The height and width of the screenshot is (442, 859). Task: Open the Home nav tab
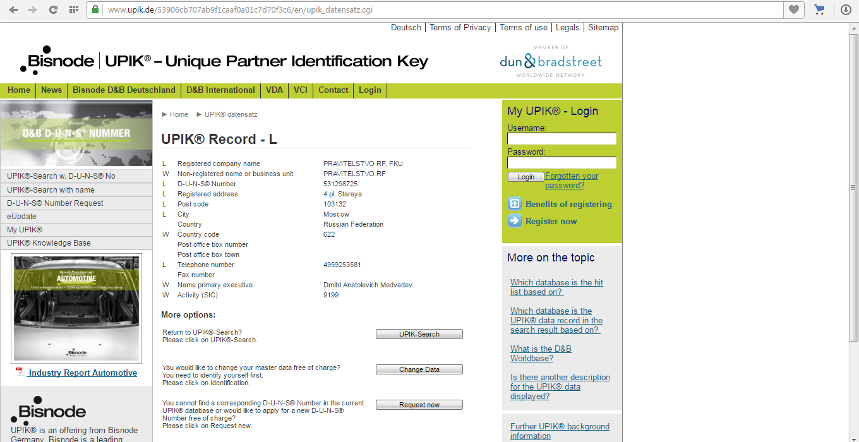tap(19, 90)
